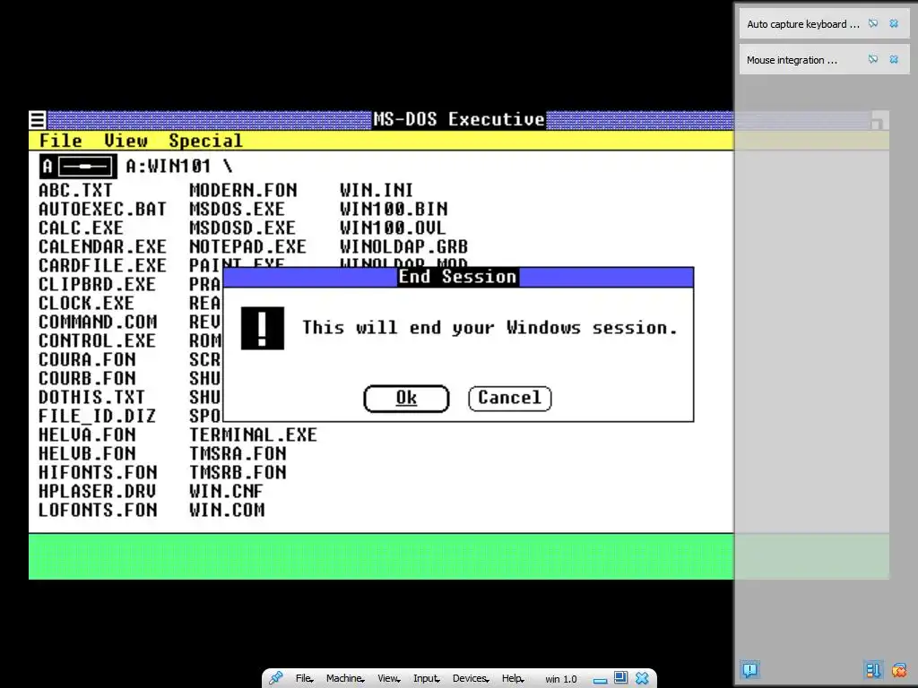
Task: Open MS-DOS Executive system menu box
Action: pyautogui.click(x=38, y=120)
